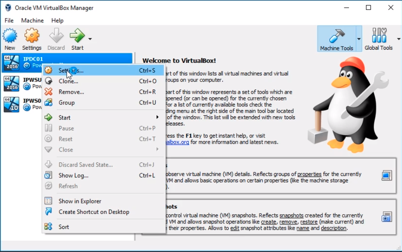Click the Clone sheep icon
402x252 pixels.
click(x=48, y=81)
